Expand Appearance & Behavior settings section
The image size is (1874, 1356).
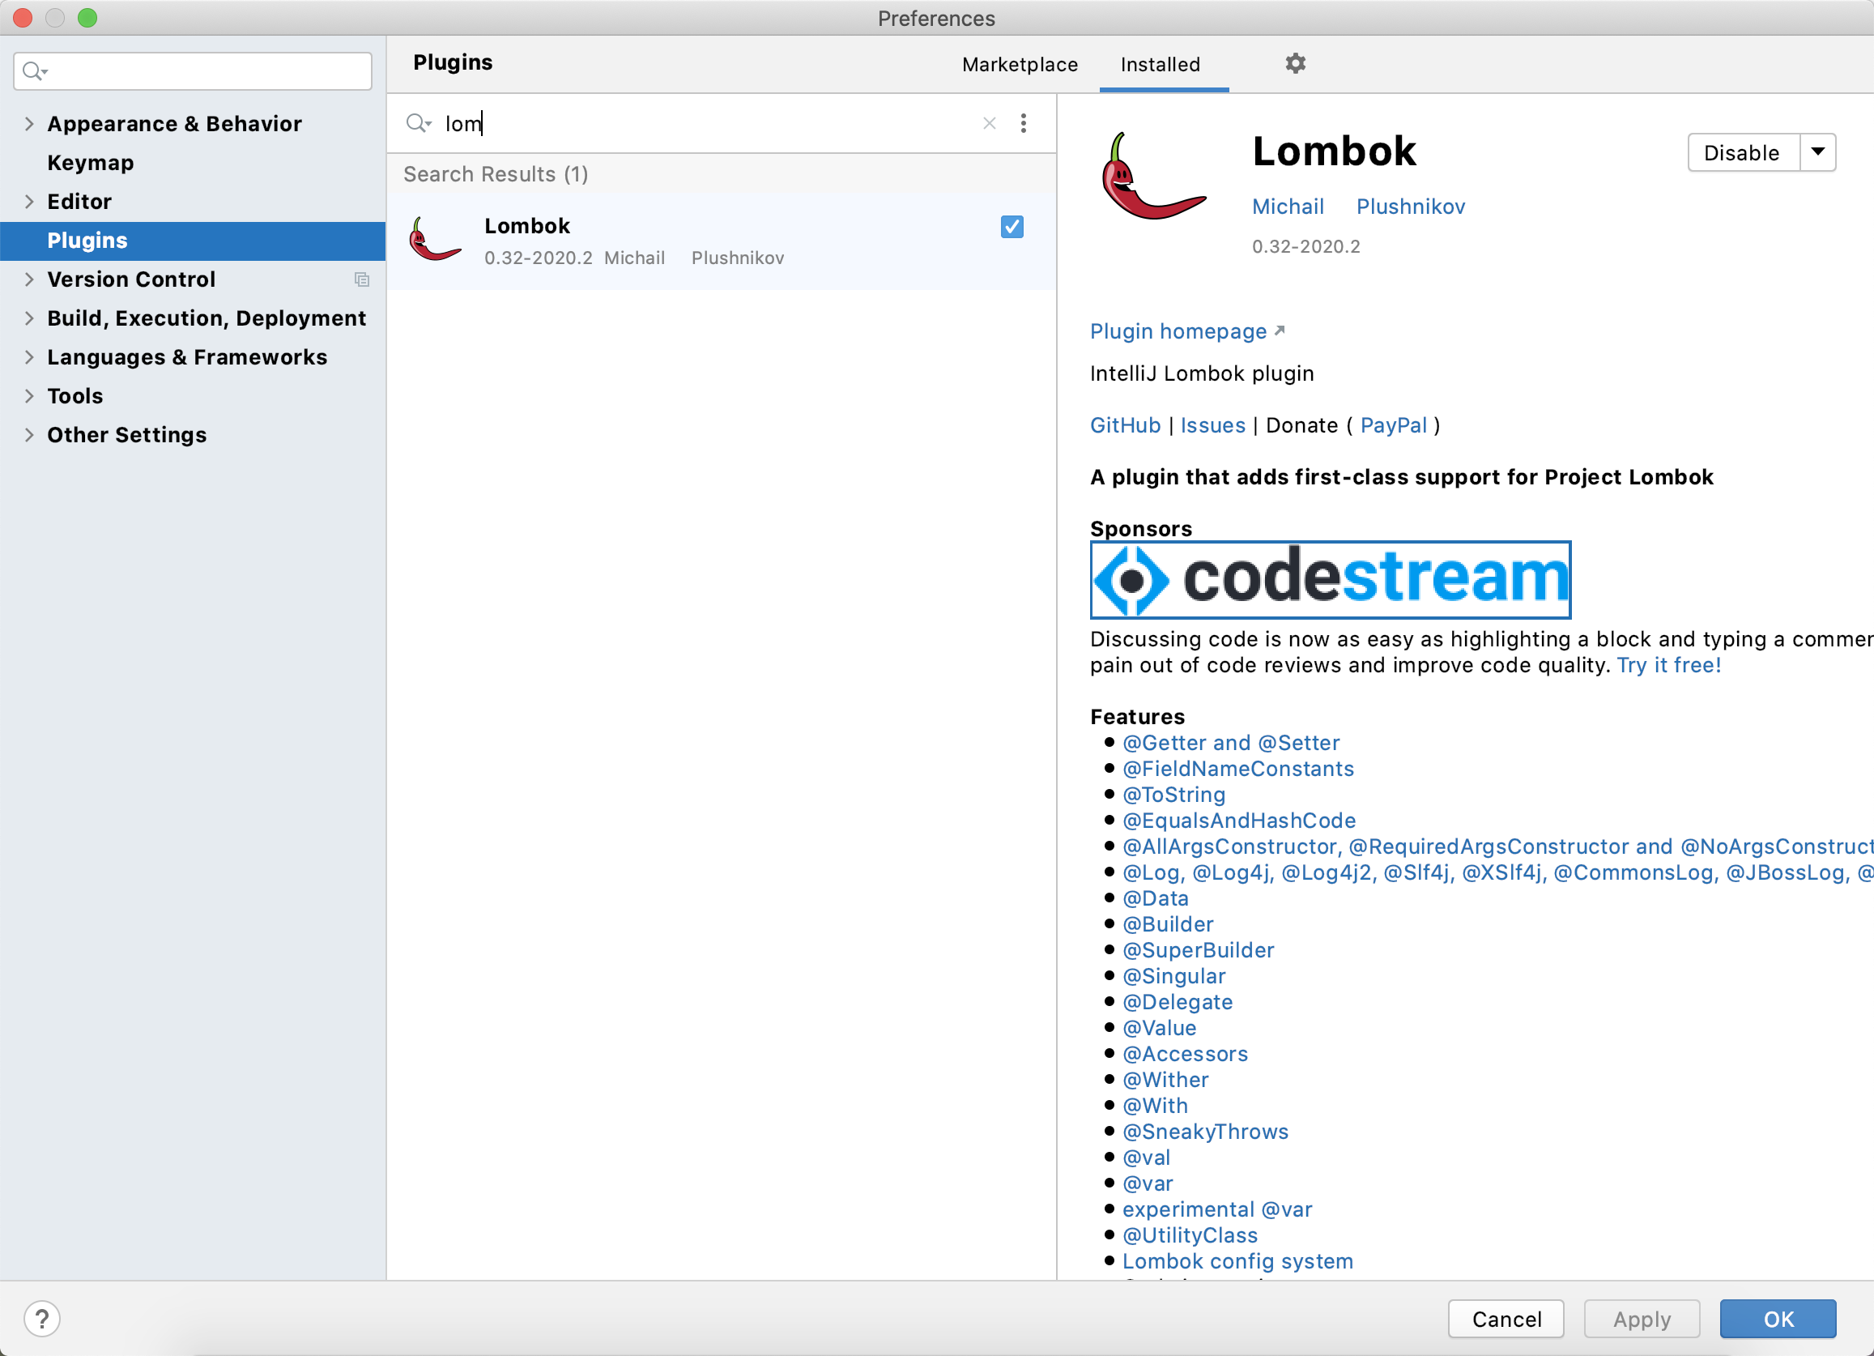pos(30,124)
